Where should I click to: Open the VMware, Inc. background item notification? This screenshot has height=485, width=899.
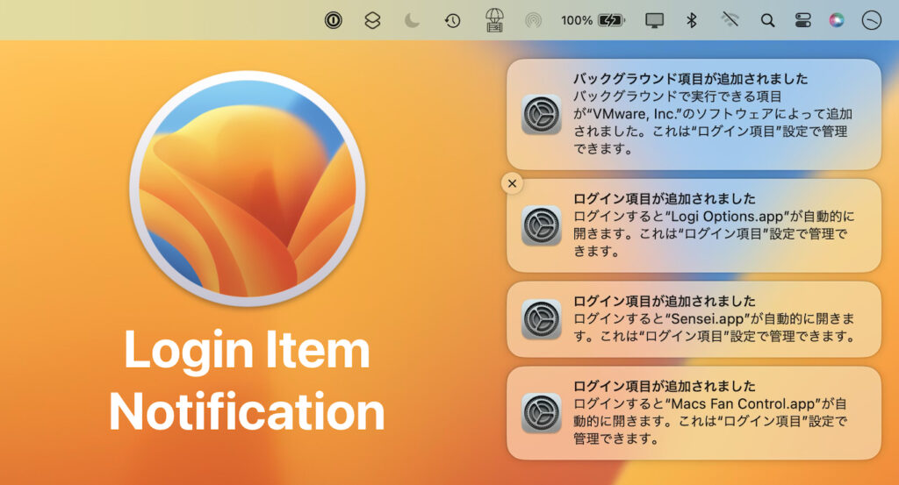tap(694, 115)
